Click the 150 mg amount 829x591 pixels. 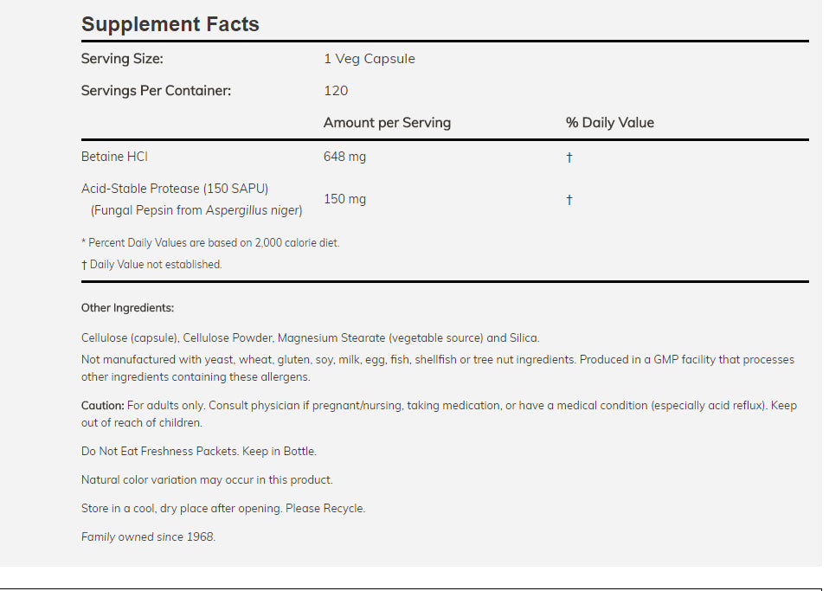(344, 199)
